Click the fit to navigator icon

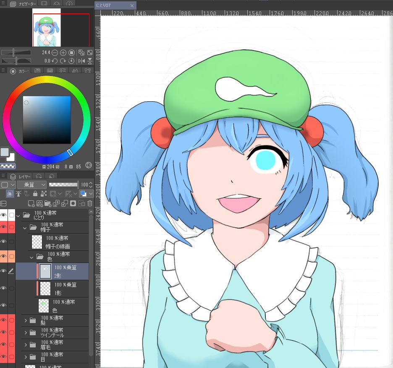[x=81, y=53]
